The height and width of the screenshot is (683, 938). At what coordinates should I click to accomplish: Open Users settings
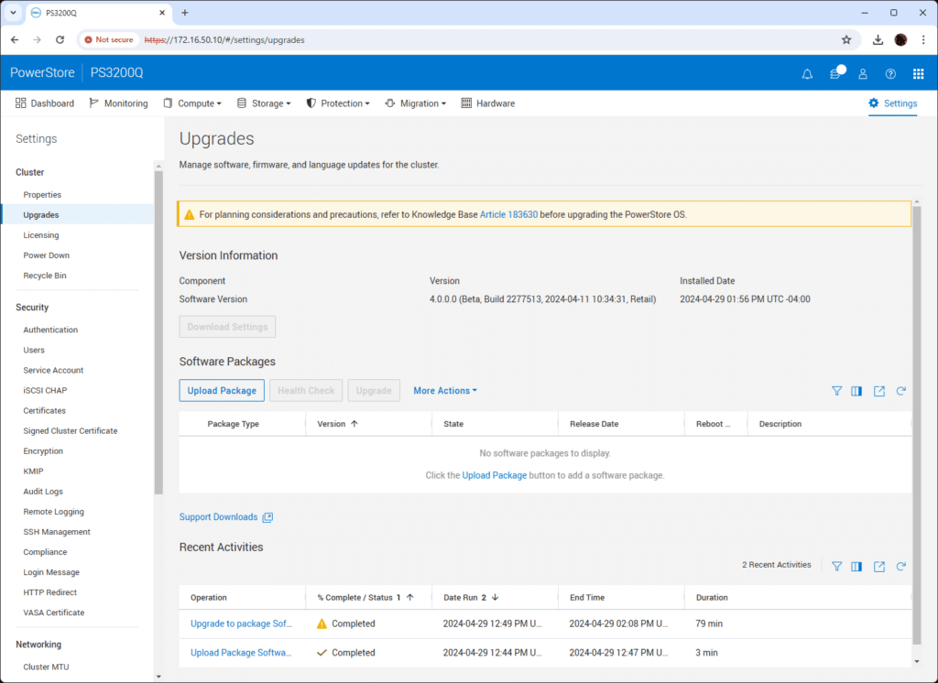pos(34,351)
